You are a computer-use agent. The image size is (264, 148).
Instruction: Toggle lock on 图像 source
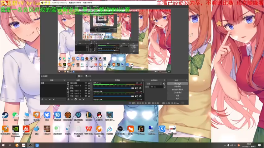pyautogui.click(x=89, y=88)
